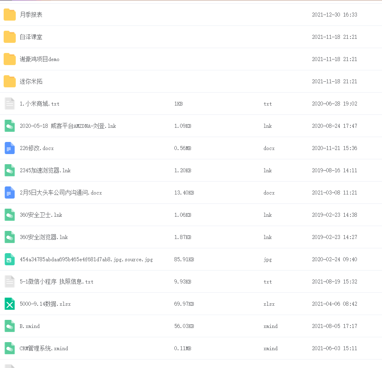Click the icon for 360安全浏览器.lnk
The width and height of the screenshot is (382, 368).
10,237
